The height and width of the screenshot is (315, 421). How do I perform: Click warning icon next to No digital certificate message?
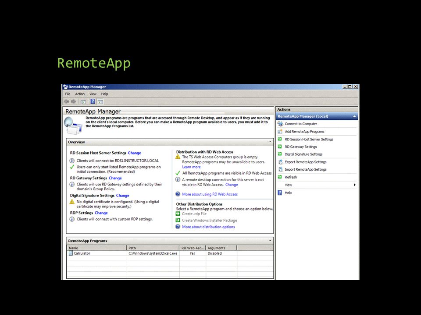(x=72, y=202)
